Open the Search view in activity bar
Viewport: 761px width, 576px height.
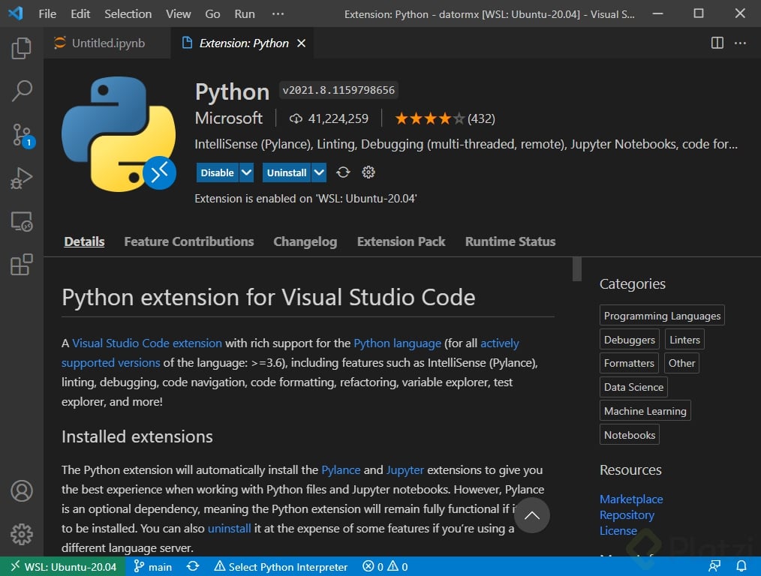21,91
